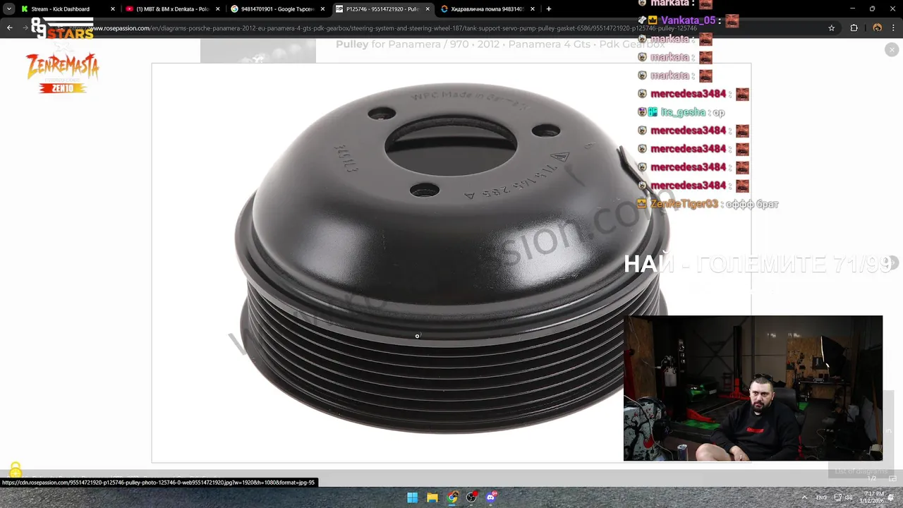Switch to the Stream - Kick Dashboard tab
The image size is (903, 508).
[67, 9]
